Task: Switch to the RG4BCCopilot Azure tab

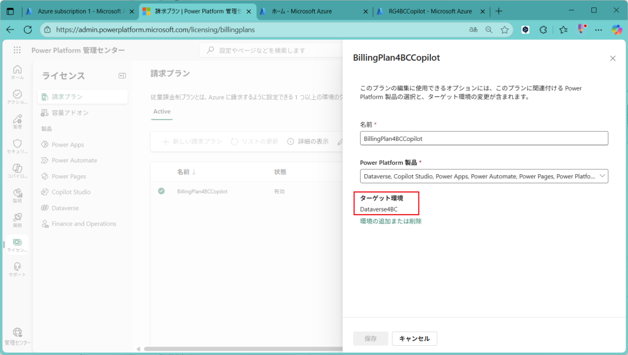Action: point(430,11)
